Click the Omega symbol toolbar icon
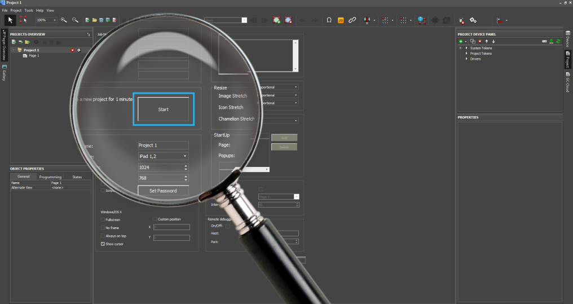Screen dimensions: 573x304 coord(329,20)
